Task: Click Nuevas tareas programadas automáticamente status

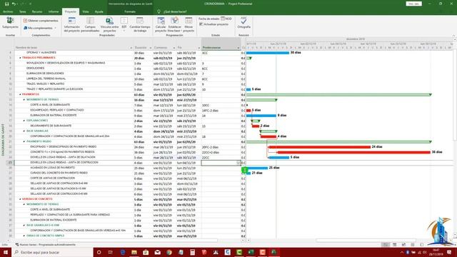Action: 46,245
